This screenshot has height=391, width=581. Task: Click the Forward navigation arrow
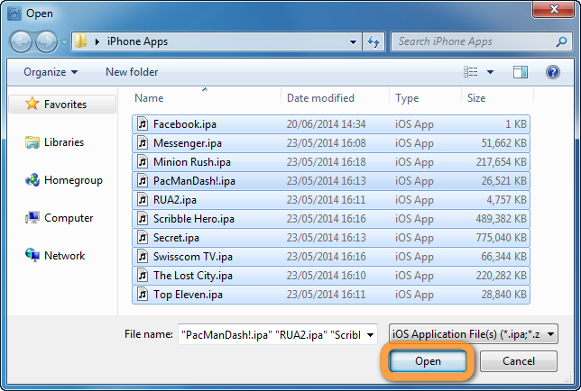click(x=46, y=41)
